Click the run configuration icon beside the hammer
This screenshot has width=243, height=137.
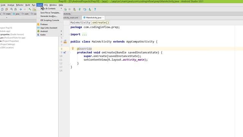pos(35,9)
